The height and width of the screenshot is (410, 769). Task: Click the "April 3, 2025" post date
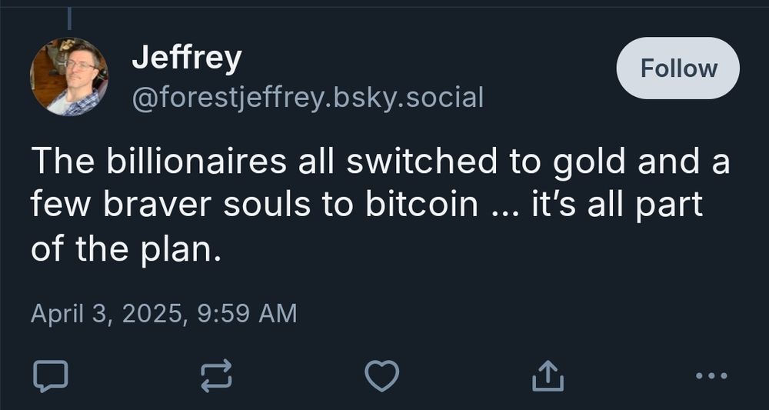pos(105,313)
